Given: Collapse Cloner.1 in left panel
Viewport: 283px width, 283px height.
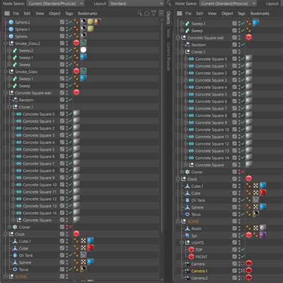Looking at the screenshot, I should [10, 107].
